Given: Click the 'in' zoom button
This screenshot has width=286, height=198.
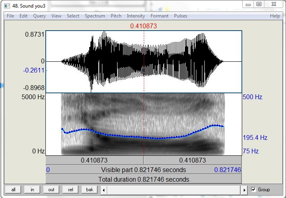Looking at the screenshot, I should tap(32, 190).
